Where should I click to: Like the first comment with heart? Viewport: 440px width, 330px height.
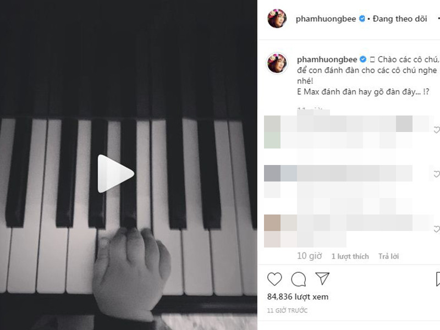tap(437, 130)
